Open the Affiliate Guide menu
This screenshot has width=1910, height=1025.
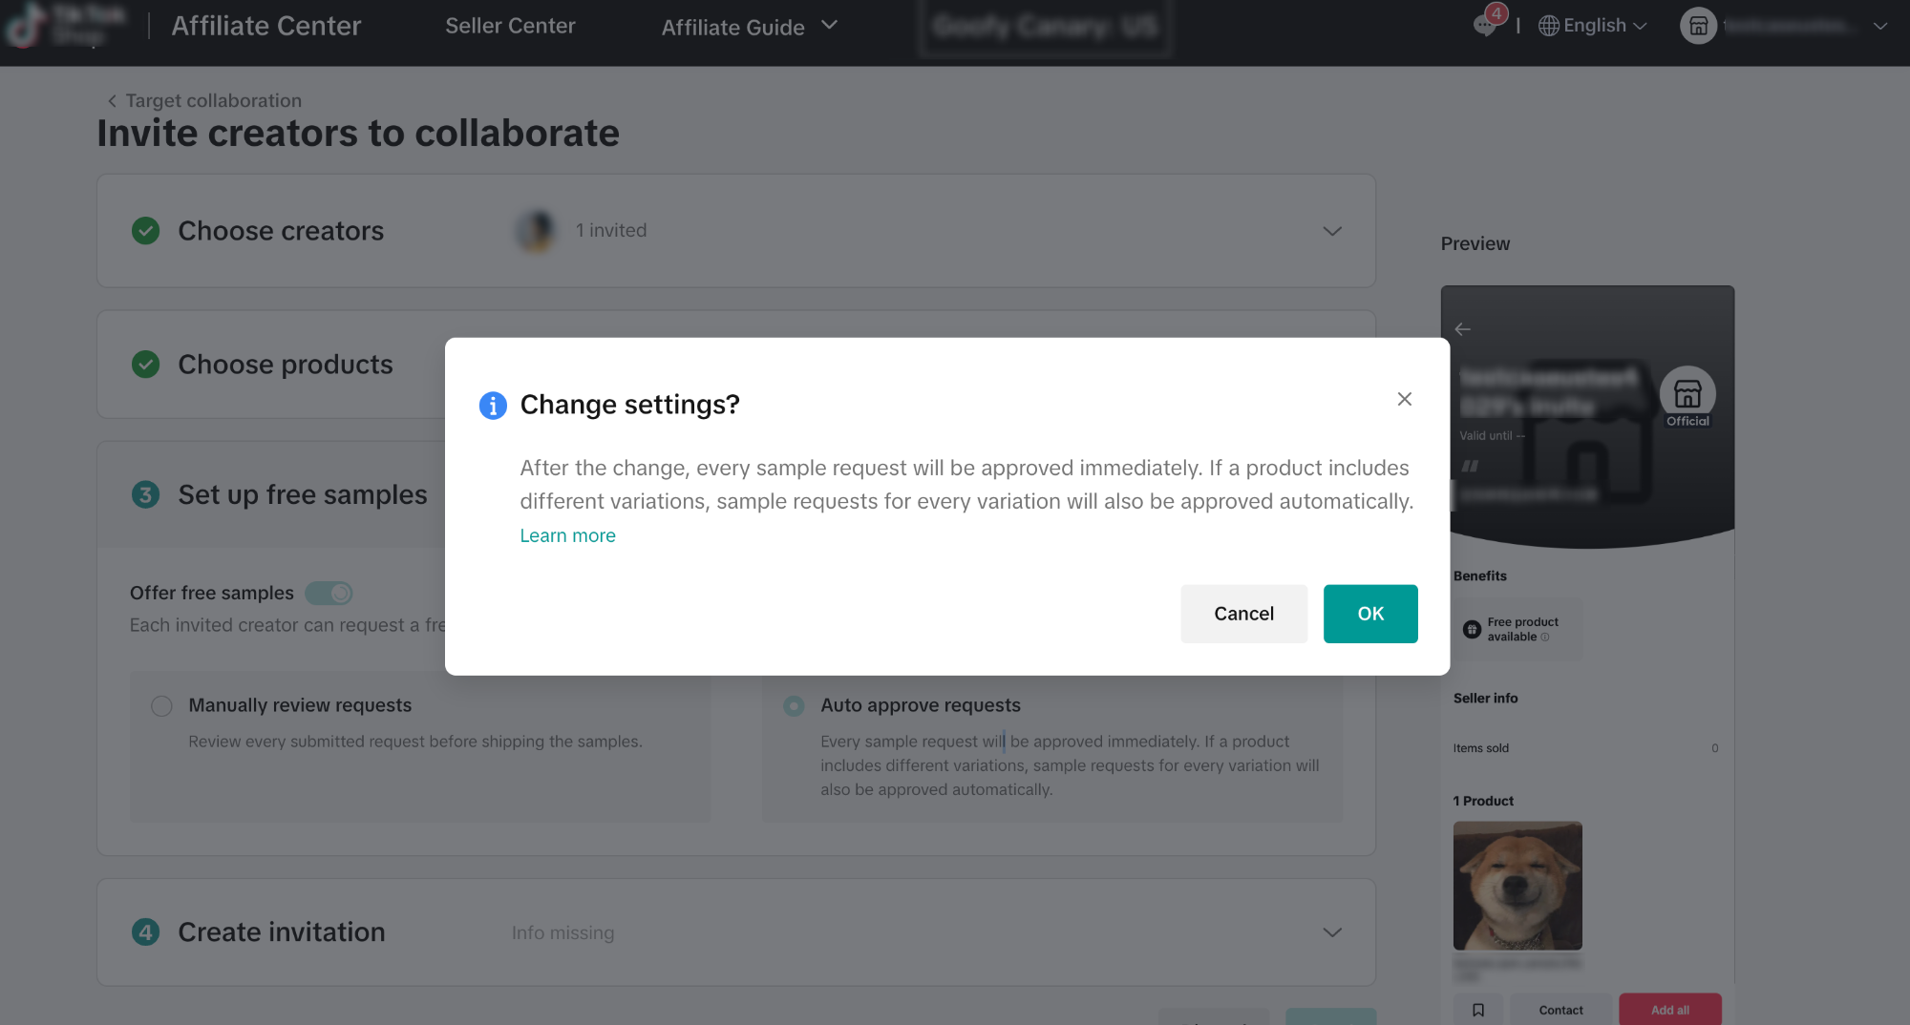[749, 27]
